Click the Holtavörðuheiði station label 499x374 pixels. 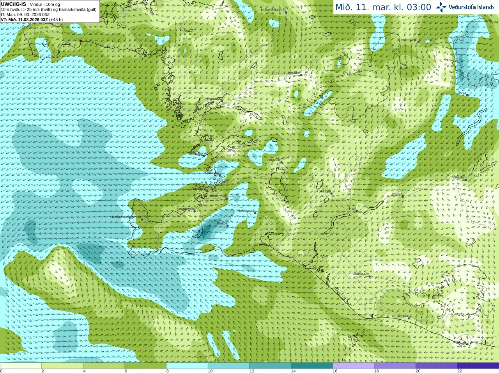273,9
